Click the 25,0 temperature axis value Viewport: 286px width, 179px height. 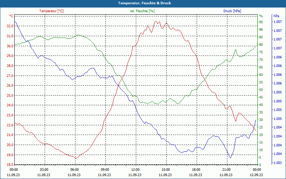pos(10,95)
